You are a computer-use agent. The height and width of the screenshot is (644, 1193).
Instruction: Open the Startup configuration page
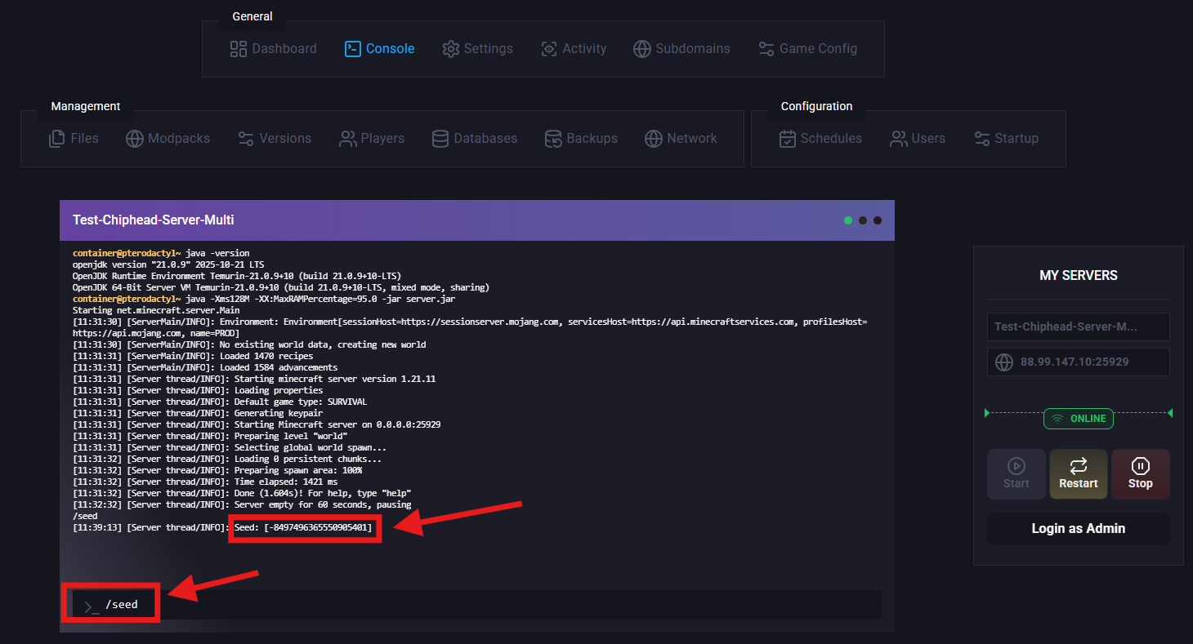point(1007,139)
